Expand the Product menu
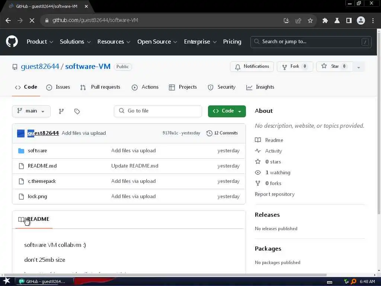This screenshot has width=381, height=286. pyautogui.click(x=40, y=42)
